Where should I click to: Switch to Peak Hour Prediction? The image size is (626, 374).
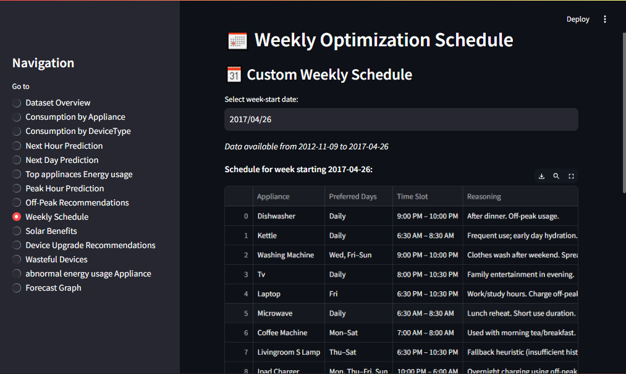(17, 189)
